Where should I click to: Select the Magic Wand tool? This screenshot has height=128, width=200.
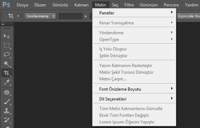tap(7, 64)
